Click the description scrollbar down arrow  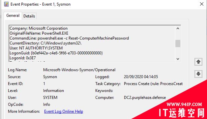click(178, 59)
